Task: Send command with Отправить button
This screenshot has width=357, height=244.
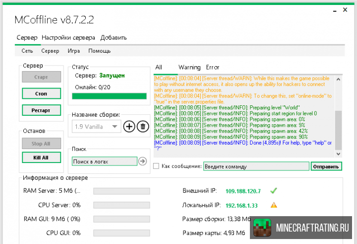Action: click(x=326, y=166)
